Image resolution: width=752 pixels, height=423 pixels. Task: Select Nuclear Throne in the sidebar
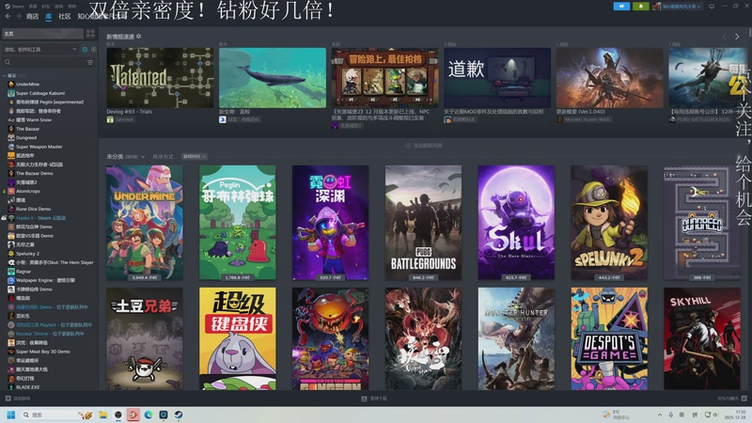(x=50, y=334)
